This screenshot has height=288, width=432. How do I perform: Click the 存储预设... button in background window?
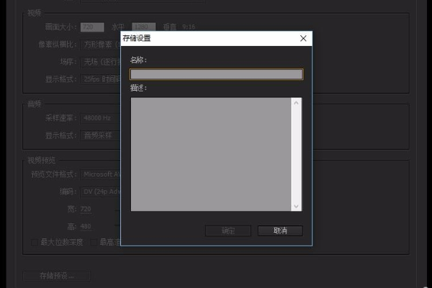point(56,276)
